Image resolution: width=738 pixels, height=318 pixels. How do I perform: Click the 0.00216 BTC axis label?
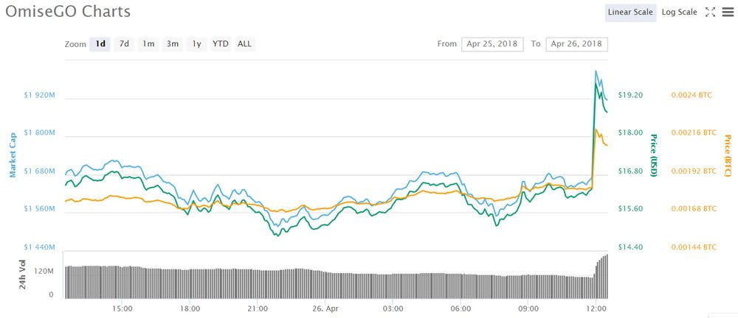[x=693, y=133]
